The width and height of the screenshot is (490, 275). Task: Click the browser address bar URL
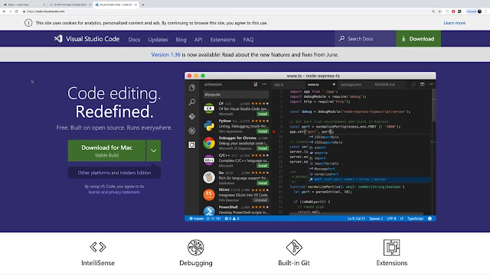46,11
